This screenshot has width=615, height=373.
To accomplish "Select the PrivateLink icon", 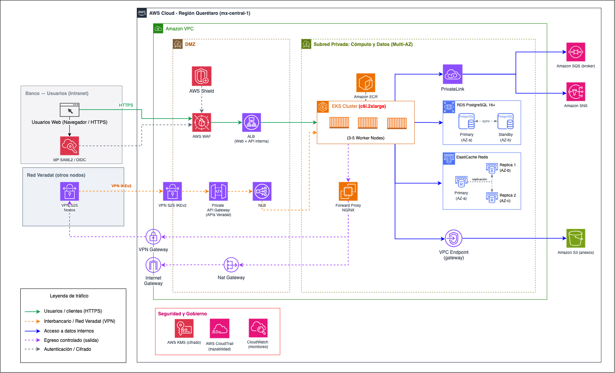I will 452,74.
